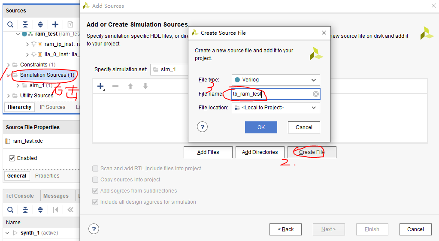Click Cancel in the Add Sources wizard

click(x=415, y=229)
